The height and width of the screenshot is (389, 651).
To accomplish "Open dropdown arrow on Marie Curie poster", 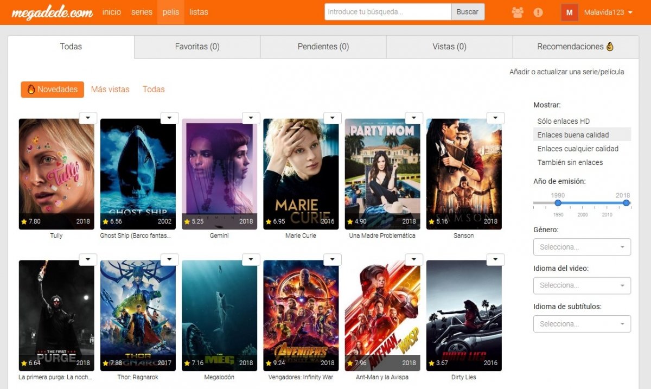I will click(332, 118).
